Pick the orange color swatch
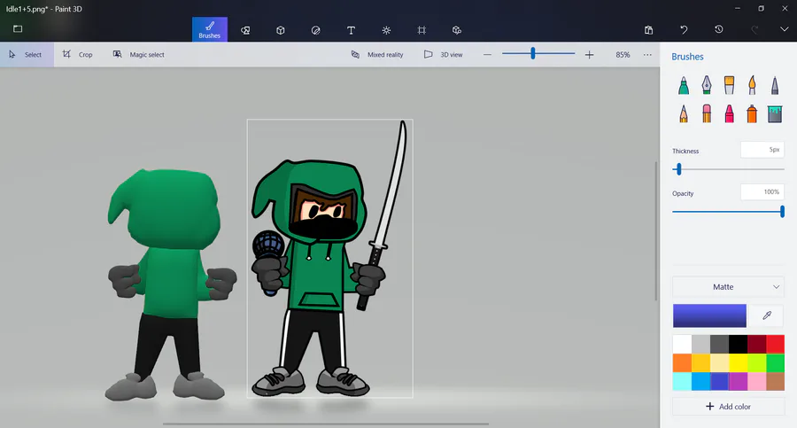 point(682,362)
